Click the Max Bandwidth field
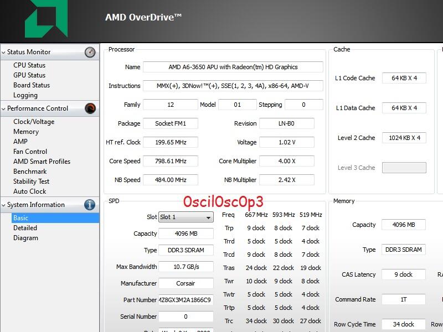 [186, 267]
